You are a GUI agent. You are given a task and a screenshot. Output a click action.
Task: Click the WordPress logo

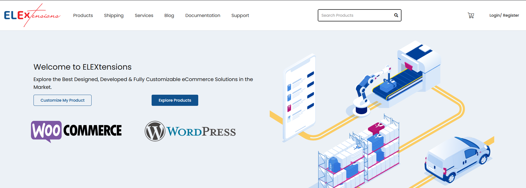tap(190, 131)
